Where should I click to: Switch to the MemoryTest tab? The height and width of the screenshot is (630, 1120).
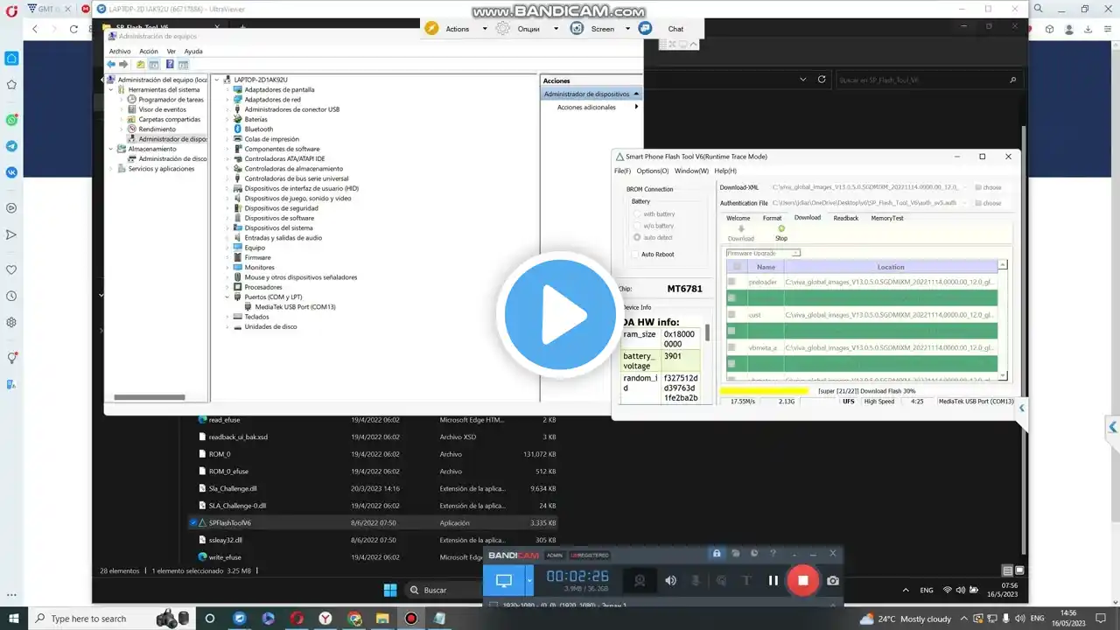tap(887, 218)
